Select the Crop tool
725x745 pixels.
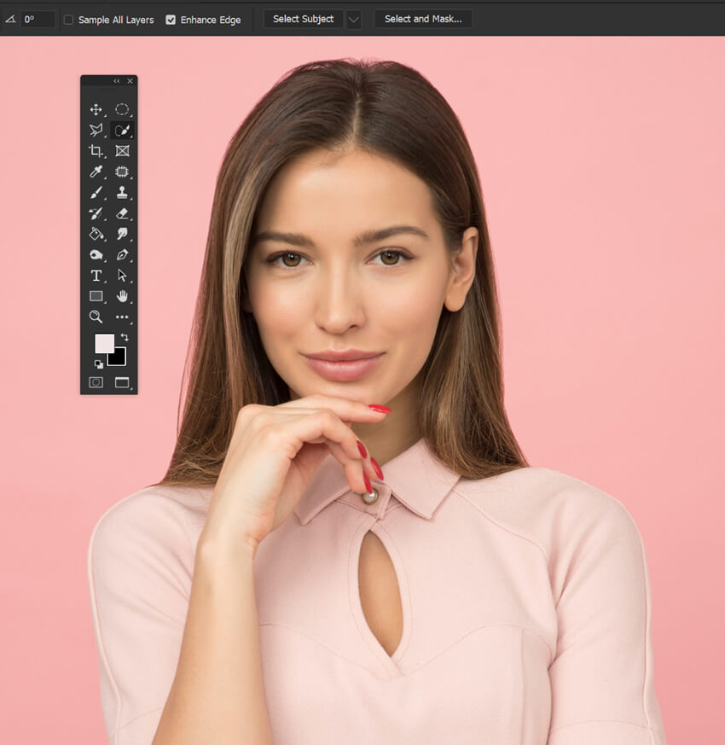click(96, 151)
